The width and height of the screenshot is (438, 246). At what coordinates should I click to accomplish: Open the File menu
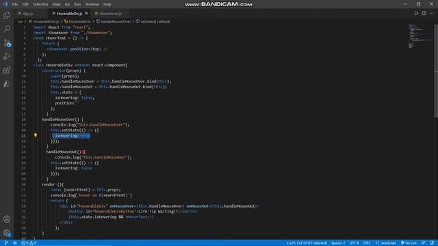tap(15, 4)
